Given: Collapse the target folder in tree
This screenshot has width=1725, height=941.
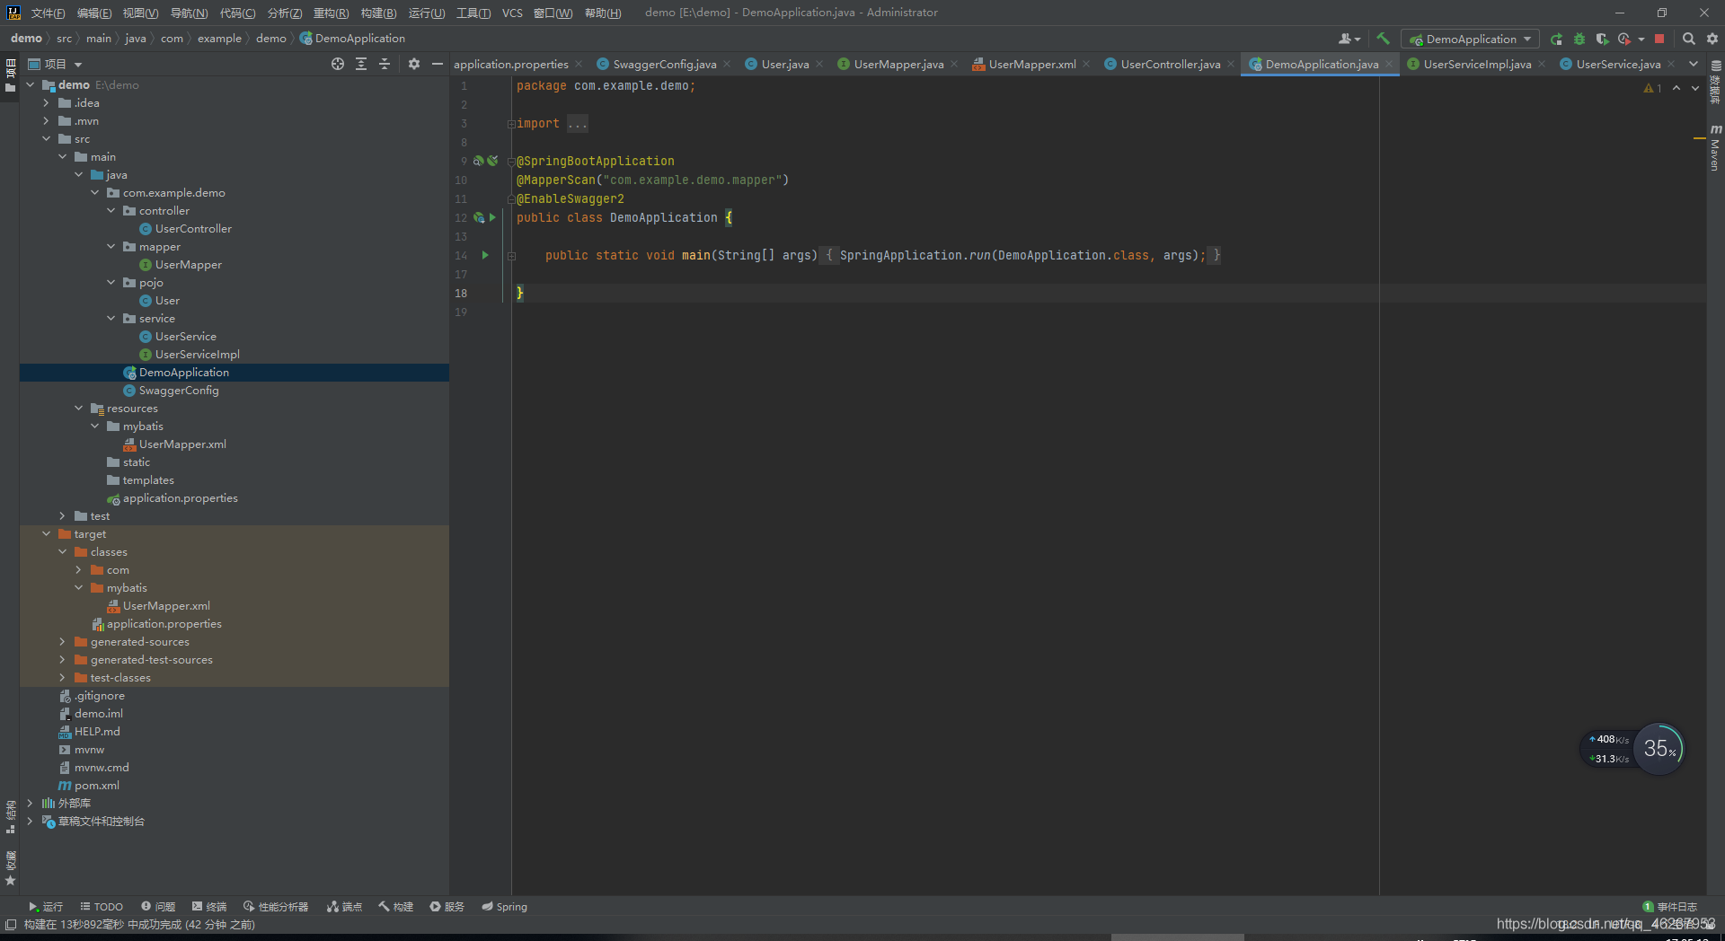Looking at the screenshot, I should [47, 533].
